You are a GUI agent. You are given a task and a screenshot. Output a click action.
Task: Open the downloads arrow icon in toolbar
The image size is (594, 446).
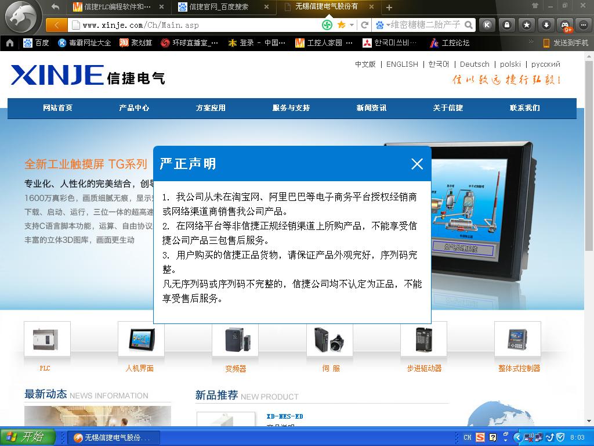546,25
